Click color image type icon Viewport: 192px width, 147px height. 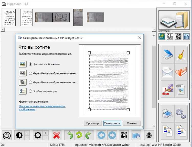pos(23,64)
